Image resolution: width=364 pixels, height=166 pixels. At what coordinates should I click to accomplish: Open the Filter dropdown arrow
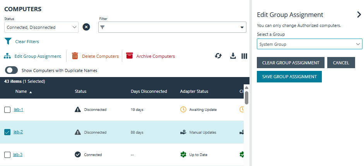point(242,27)
